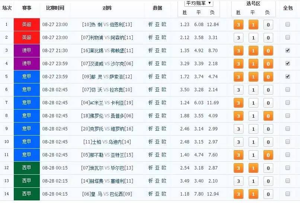
Task: Click the 数据 column header
Action: click(157, 8)
